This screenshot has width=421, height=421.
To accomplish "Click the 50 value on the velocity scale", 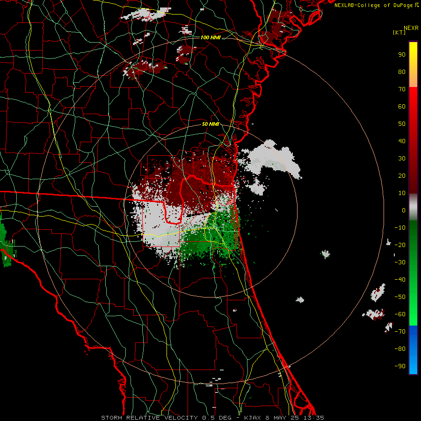I will [402, 124].
